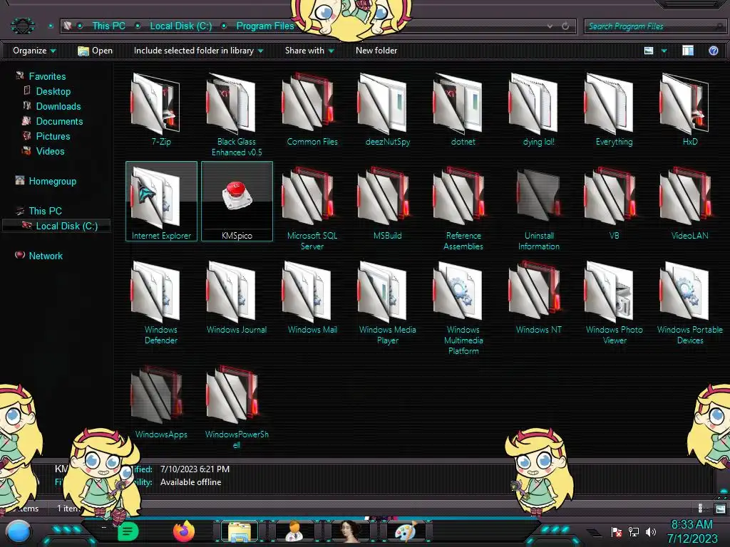Open the network tray icon
The width and height of the screenshot is (730, 547).
633,531
